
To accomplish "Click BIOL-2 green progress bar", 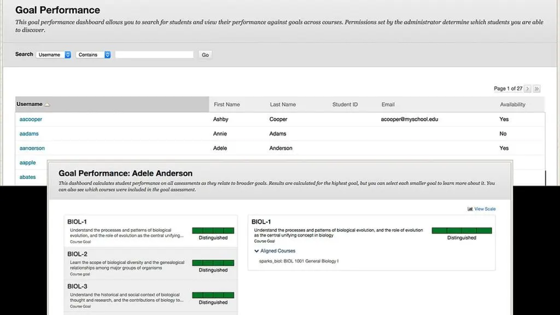I will (213, 263).
